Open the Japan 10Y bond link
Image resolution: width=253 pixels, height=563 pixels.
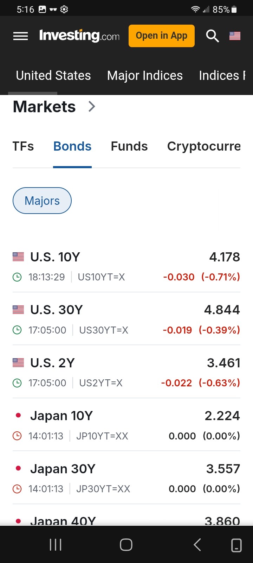click(61, 416)
